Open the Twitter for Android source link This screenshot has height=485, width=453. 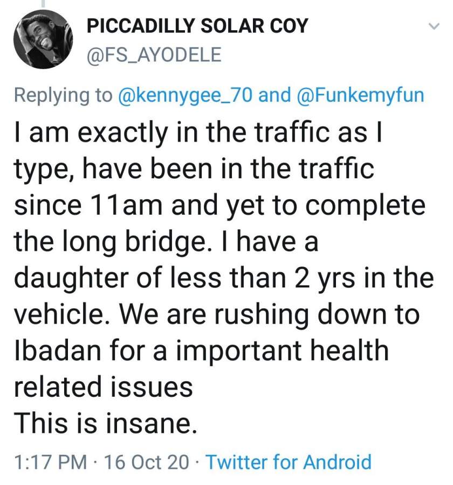(x=289, y=462)
